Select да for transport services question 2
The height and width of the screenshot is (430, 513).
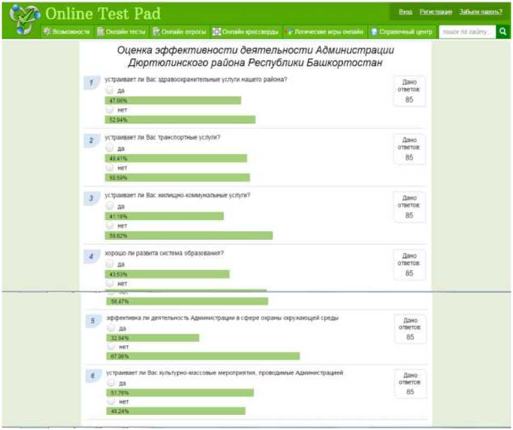click(110, 148)
